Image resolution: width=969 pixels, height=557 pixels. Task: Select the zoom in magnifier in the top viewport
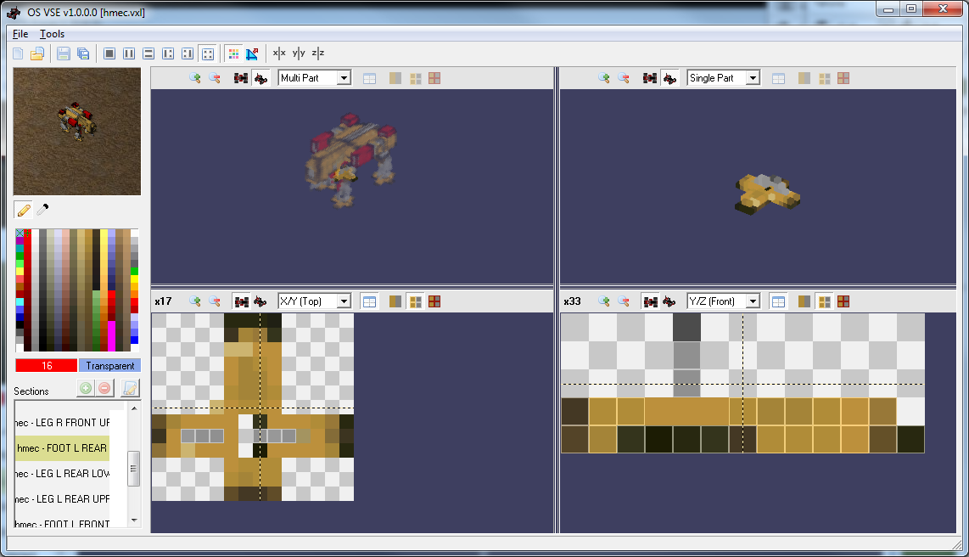(x=194, y=77)
